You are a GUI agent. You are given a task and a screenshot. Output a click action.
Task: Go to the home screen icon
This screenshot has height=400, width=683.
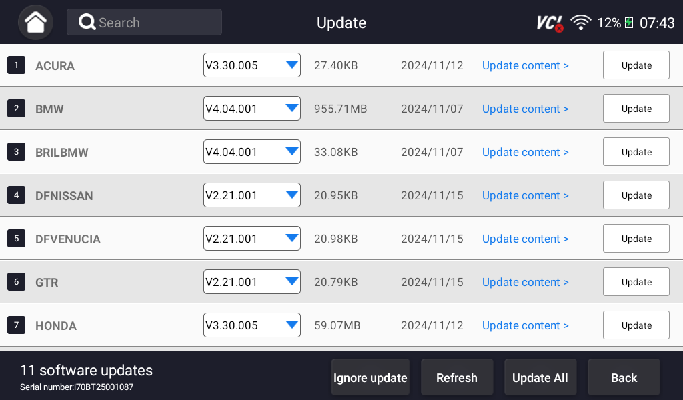click(x=35, y=22)
